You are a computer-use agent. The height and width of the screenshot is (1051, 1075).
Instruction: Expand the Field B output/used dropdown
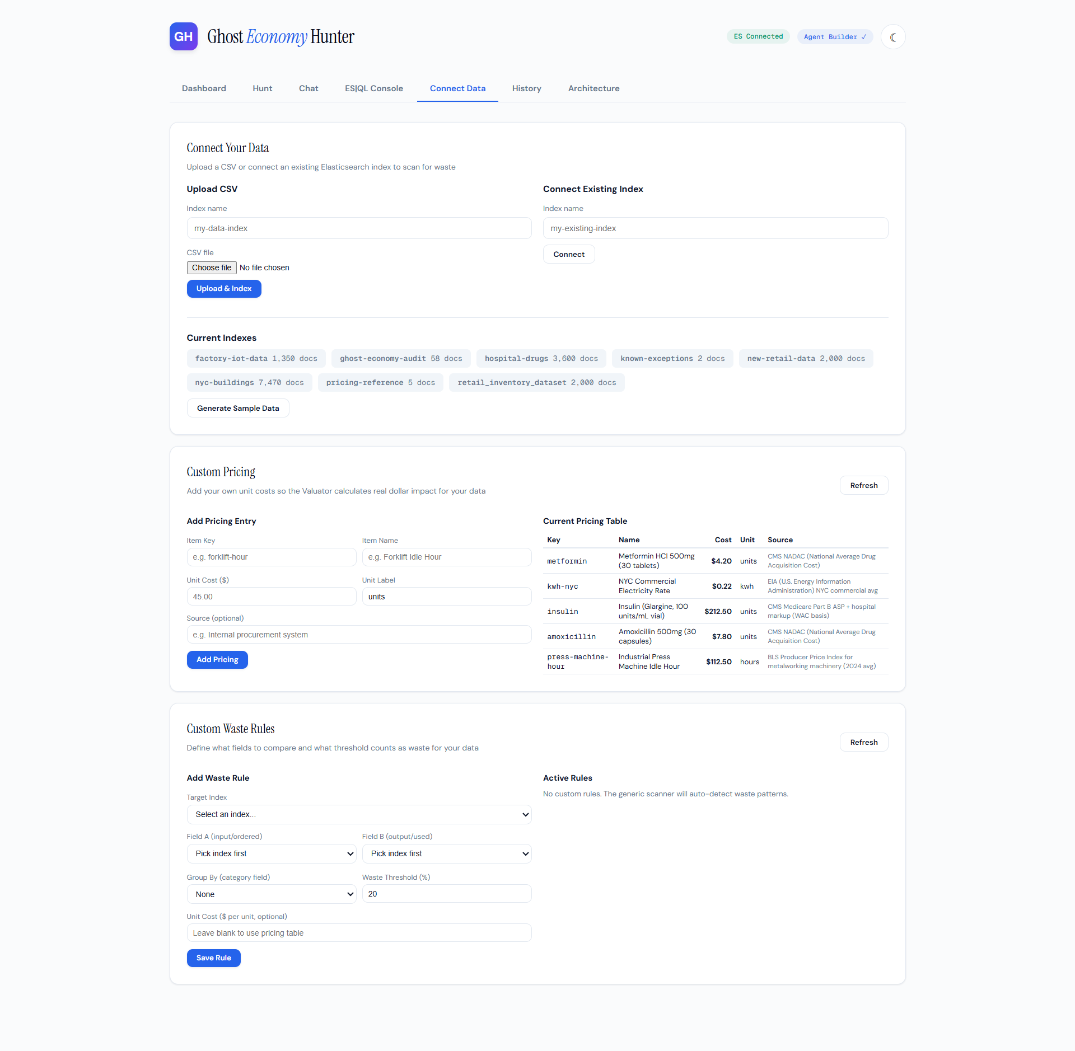click(447, 853)
